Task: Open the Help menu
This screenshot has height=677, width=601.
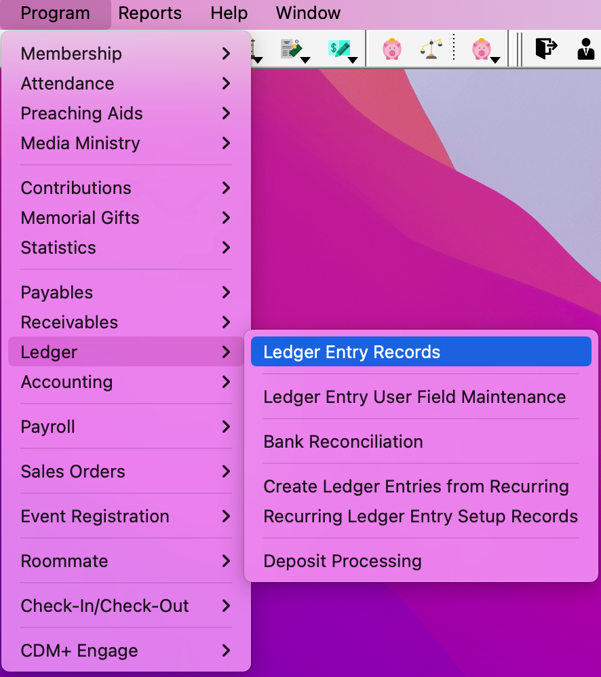Action: coord(228,13)
